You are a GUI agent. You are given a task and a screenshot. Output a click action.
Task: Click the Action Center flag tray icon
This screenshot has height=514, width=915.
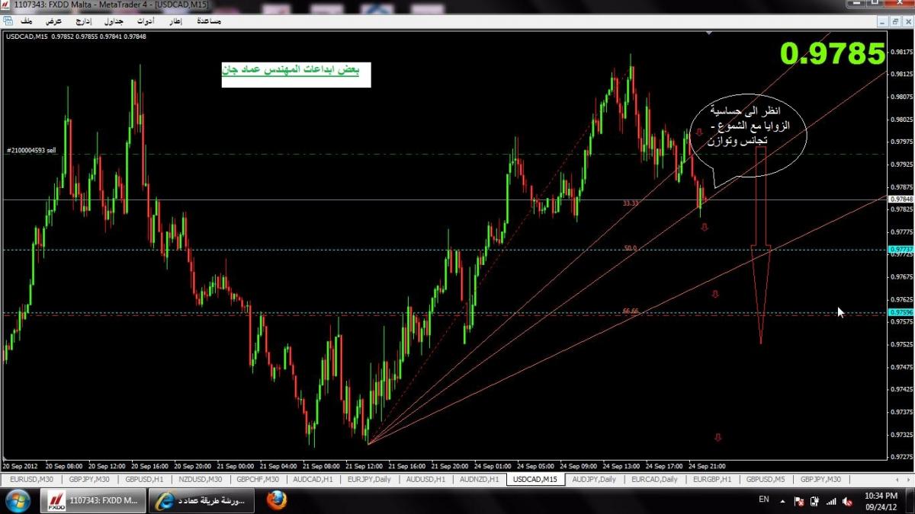click(799, 501)
